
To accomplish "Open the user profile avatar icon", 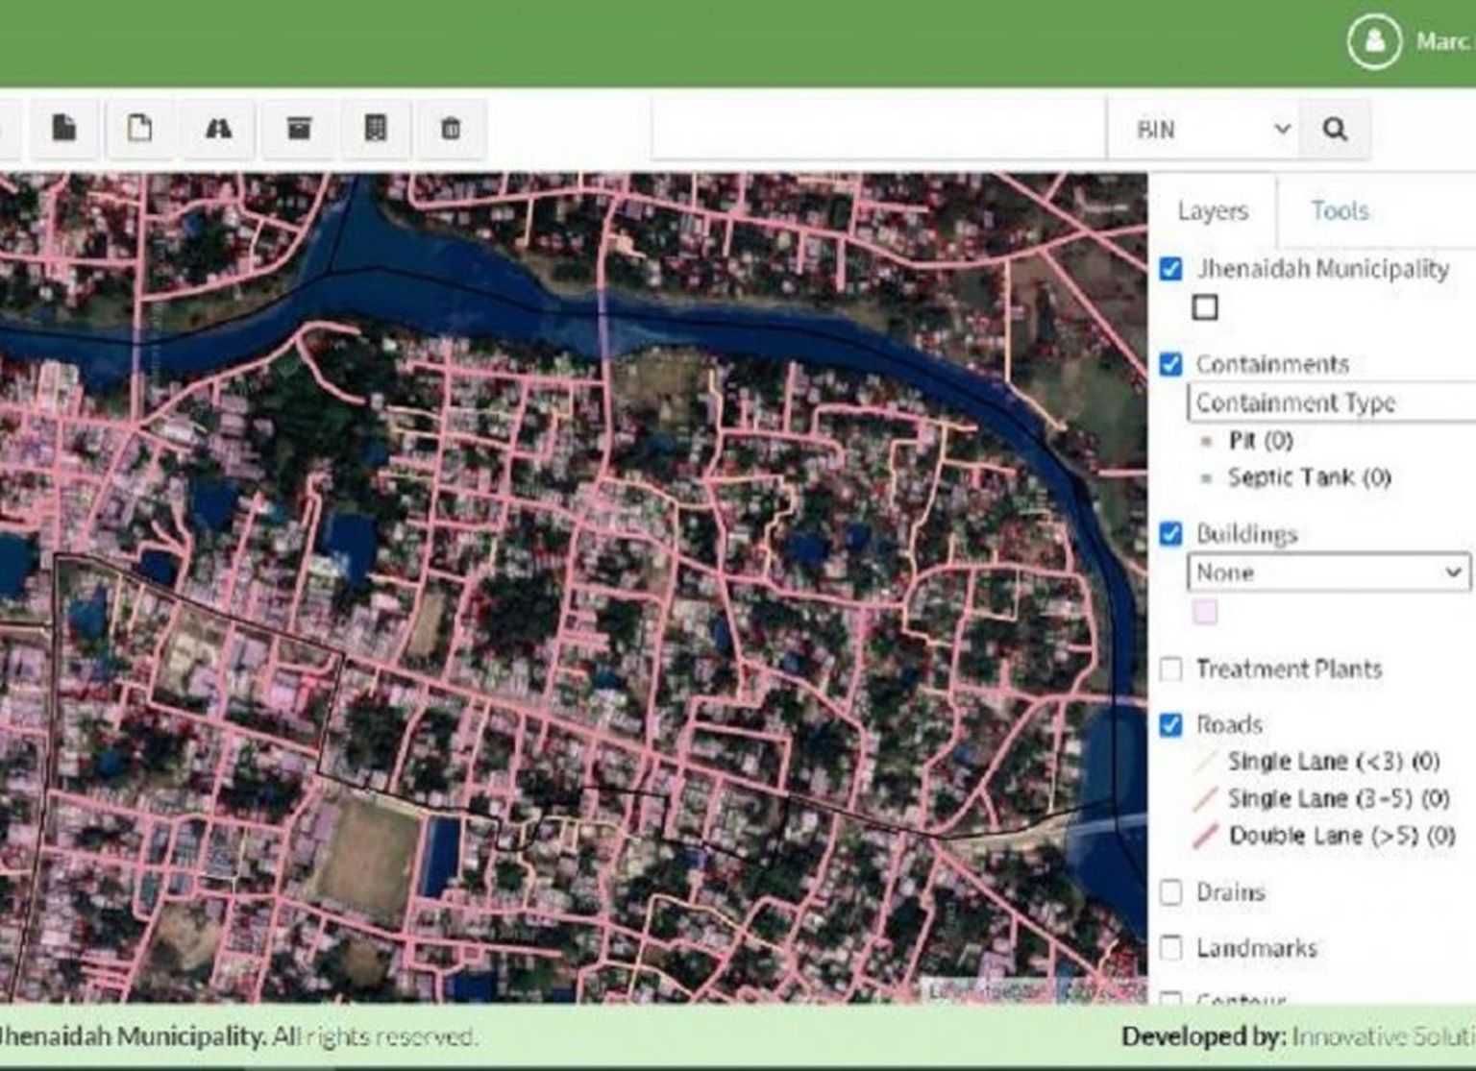I will tap(1374, 41).
